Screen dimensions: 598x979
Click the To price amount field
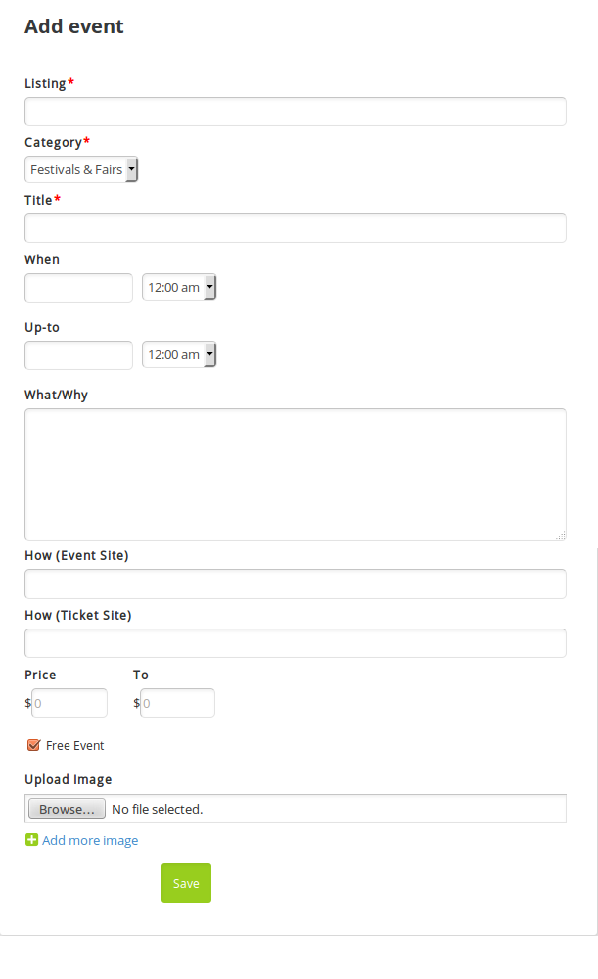pyautogui.click(x=177, y=703)
